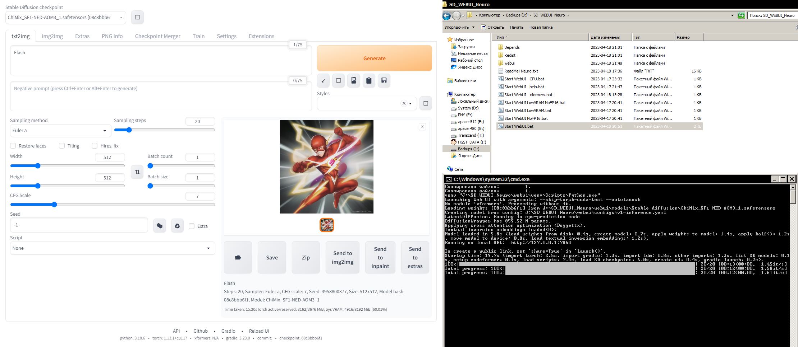Select the Depends folder icon in Explorer

click(x=500, y=47)
